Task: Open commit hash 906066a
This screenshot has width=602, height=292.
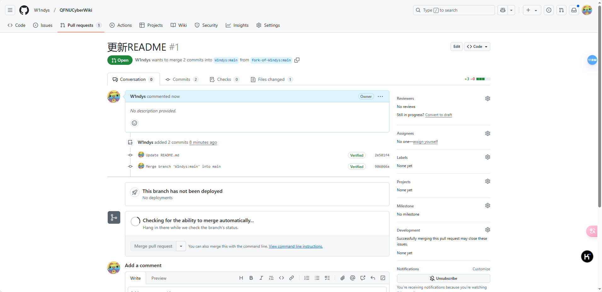Action: [x=382, y=166]
